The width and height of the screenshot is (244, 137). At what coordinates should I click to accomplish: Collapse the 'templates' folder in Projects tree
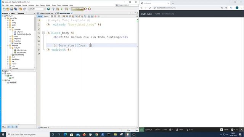pos(8,46)
